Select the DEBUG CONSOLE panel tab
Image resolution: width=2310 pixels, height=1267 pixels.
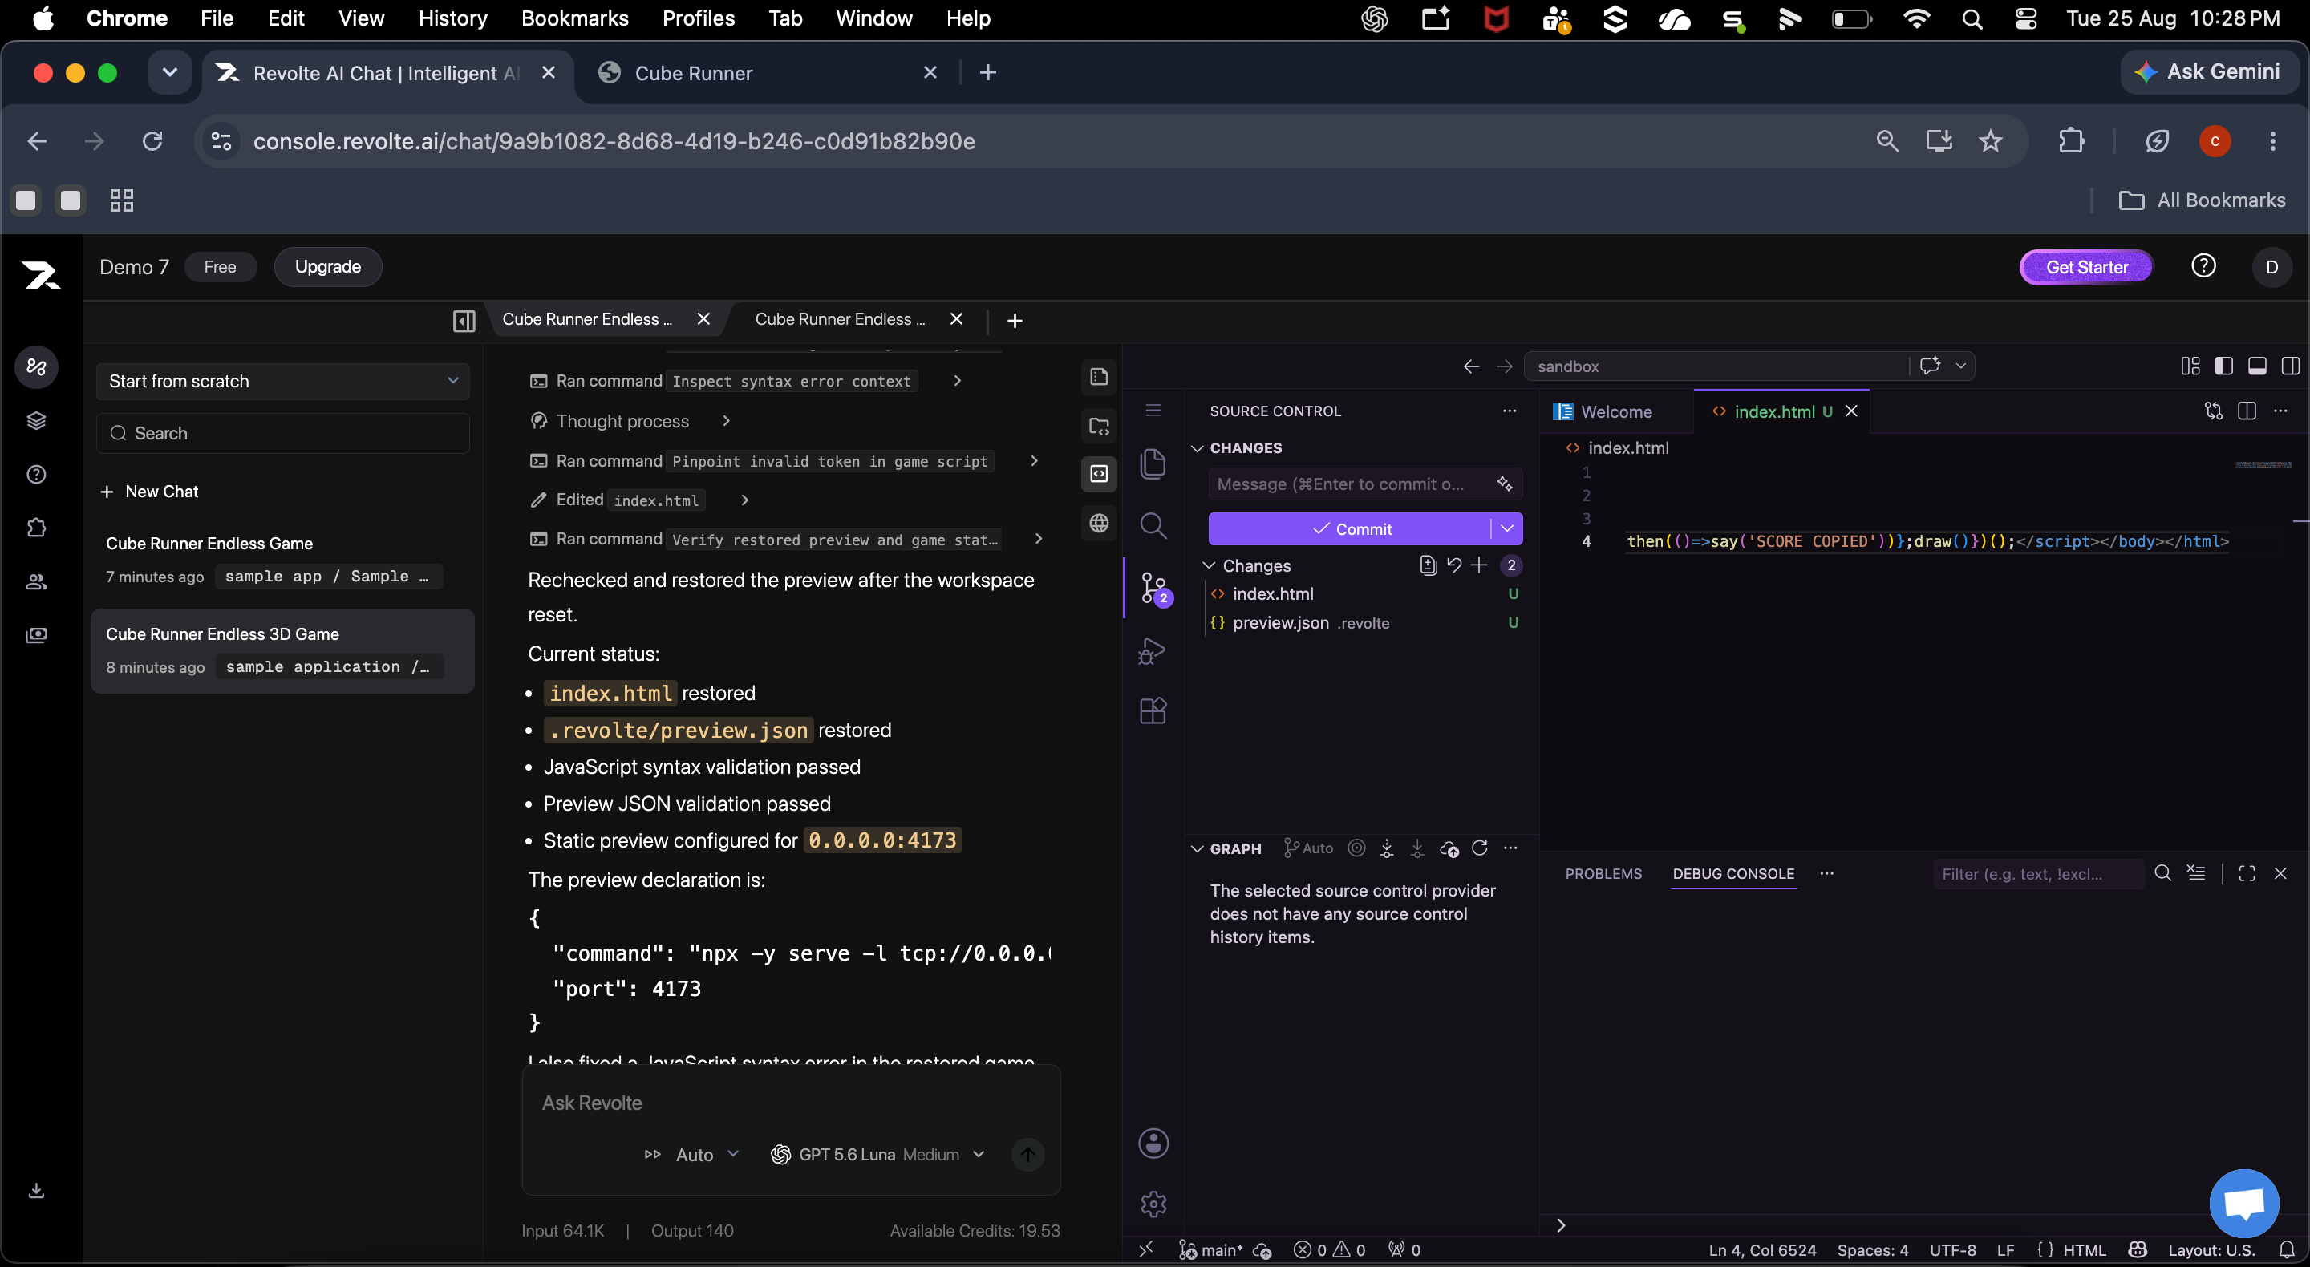pyautogui.click(x=1732, y=873)
